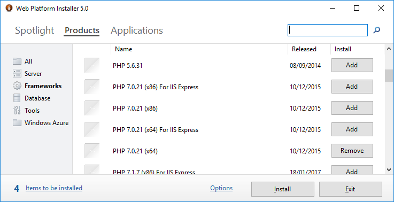This screenshot has height=202, width=394.
Task: Select the Server category
Action: click(33, 74)
